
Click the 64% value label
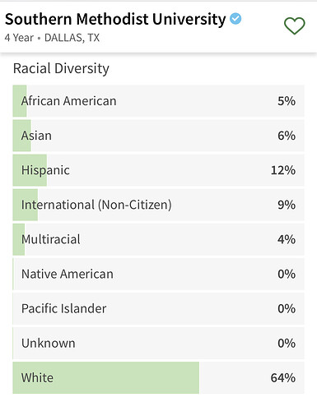pyautogui.click(x=283, y=378)
